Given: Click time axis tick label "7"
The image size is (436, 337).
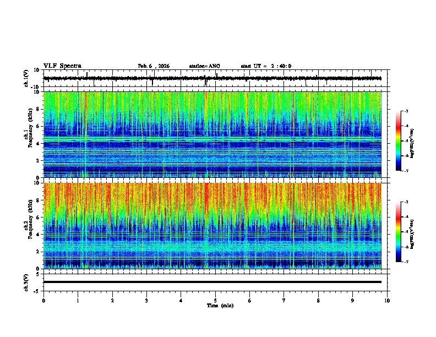Looking at the screenshot, I should pos(284,301).
